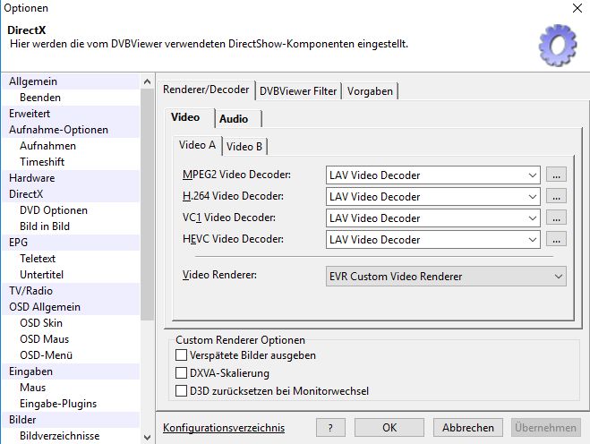Close the Optionen dialog window

[577, 8]
